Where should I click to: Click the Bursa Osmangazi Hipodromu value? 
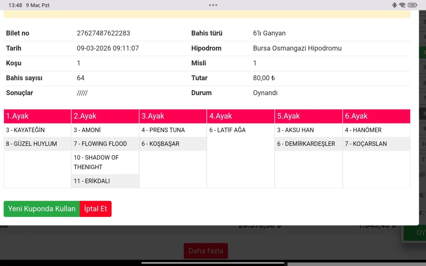click(x=297, y=48)
